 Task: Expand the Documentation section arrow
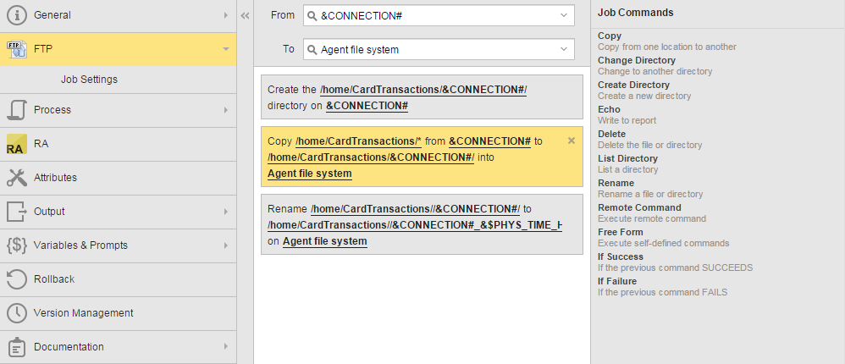[226, 346]
